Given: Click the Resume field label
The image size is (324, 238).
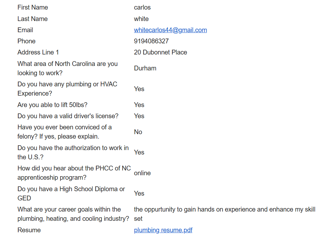Looking at the screenshot, I should (29, 230).
